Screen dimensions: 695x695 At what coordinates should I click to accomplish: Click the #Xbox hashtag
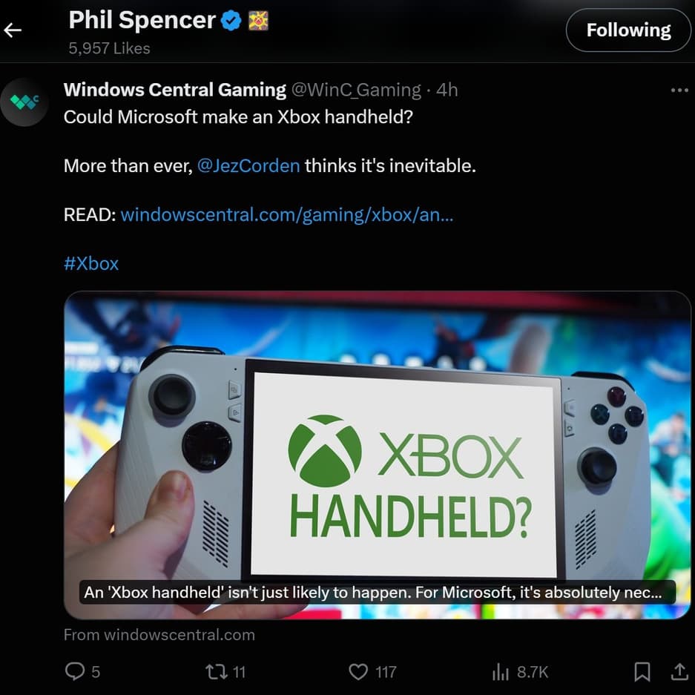point(91,263)
